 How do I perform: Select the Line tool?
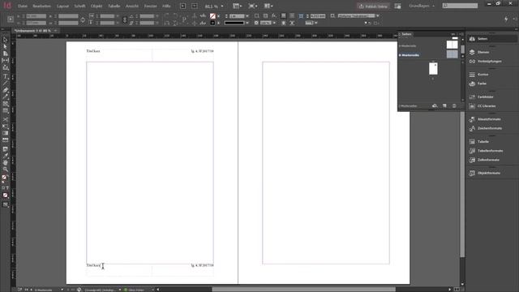(5, 83)
